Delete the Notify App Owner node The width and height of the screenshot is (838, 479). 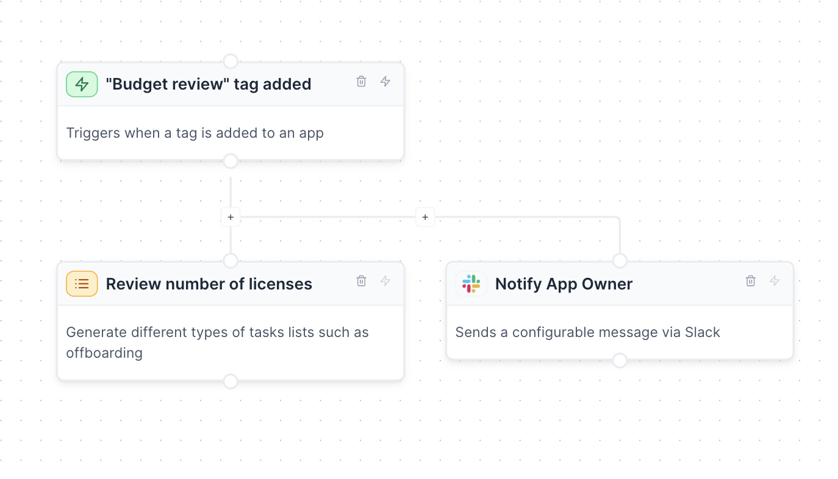tap(750, 281)
